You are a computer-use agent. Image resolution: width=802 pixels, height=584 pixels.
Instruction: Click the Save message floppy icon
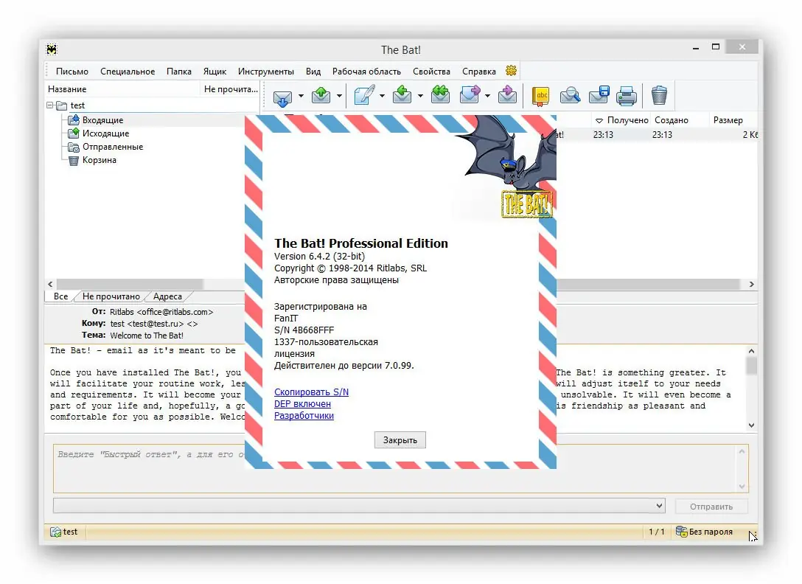click(x=599, y=95)
